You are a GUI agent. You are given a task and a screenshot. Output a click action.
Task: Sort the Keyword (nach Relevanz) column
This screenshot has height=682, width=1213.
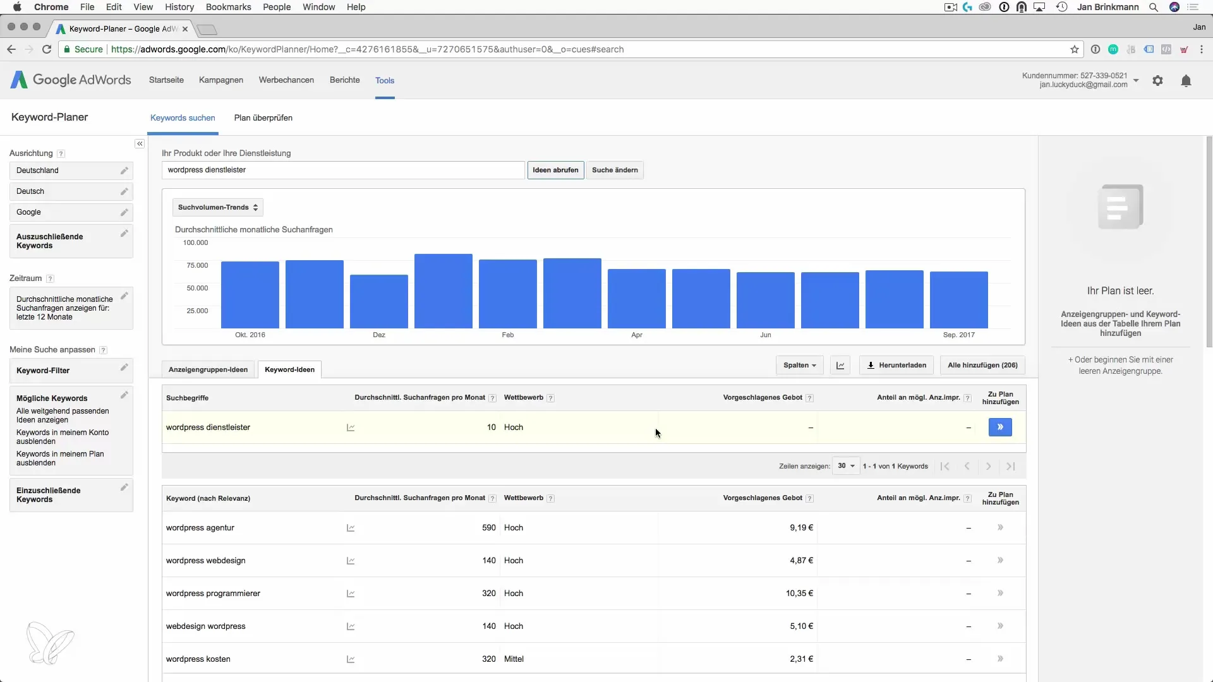pos(208,499)
